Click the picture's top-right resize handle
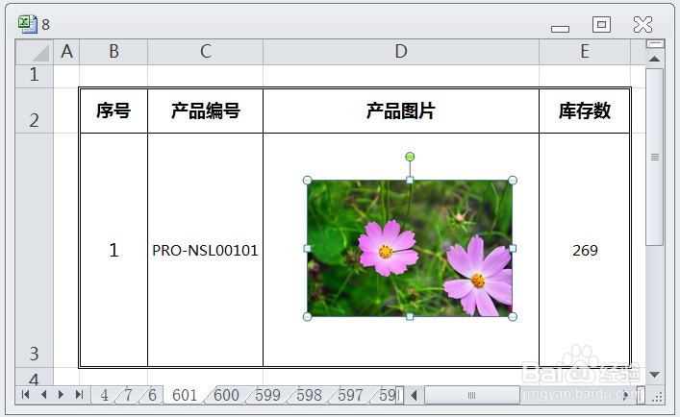 point(513,180)
